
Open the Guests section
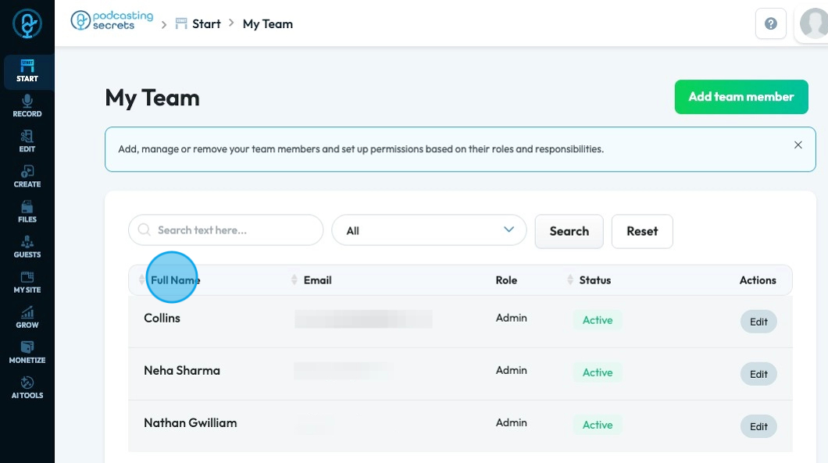[27, 247]
